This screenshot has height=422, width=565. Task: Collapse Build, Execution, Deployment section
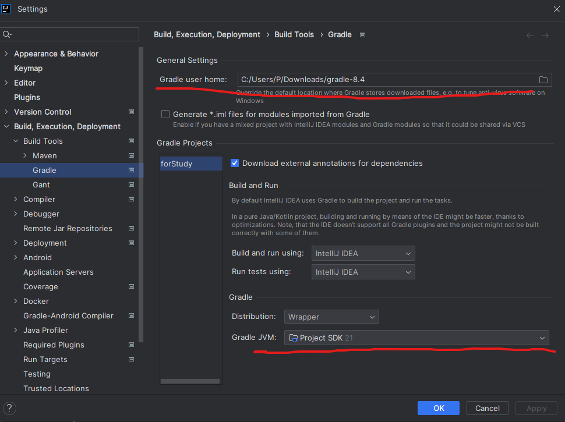[6, 126]
